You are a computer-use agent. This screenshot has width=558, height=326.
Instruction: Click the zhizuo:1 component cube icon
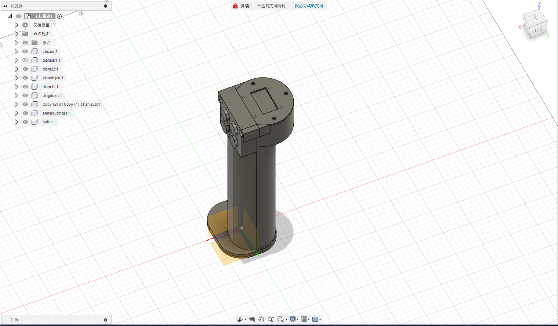coord(35,51)
